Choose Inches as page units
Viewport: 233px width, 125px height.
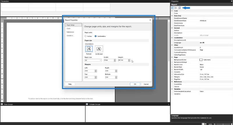click(x=86, y=36)
